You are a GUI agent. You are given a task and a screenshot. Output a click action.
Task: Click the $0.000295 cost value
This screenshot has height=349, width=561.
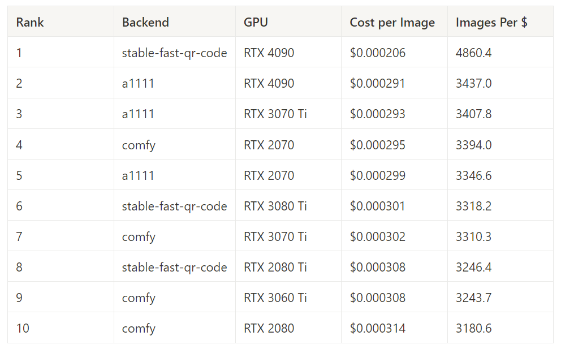[x=377, y=145]
